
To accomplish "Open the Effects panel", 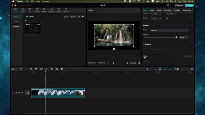I will (44, 10).
